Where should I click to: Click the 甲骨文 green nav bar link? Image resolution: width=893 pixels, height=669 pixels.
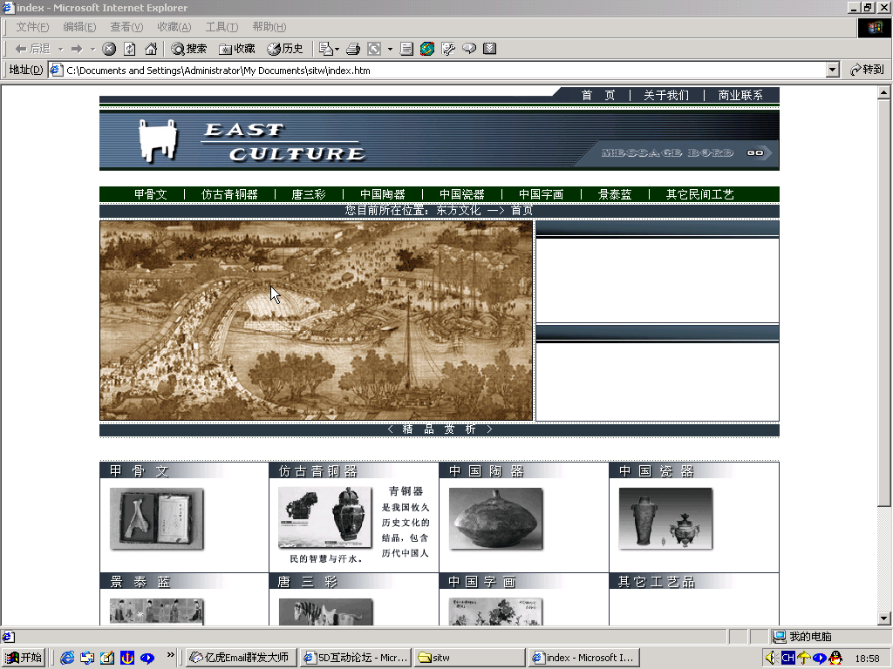click(x=150, y=194)
